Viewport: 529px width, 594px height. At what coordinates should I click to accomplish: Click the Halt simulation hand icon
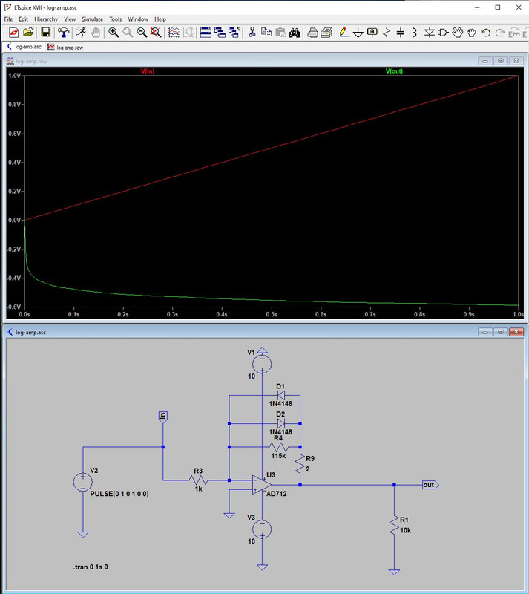(96, 33)
